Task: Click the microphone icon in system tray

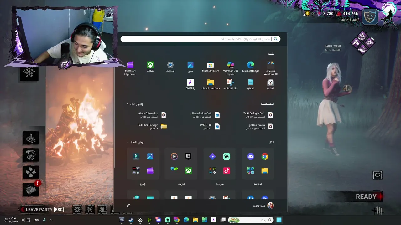Action: coord(44,220)
